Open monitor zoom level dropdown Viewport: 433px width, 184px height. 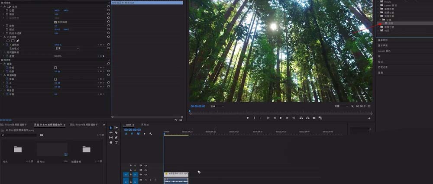click(x=217, y=106)
